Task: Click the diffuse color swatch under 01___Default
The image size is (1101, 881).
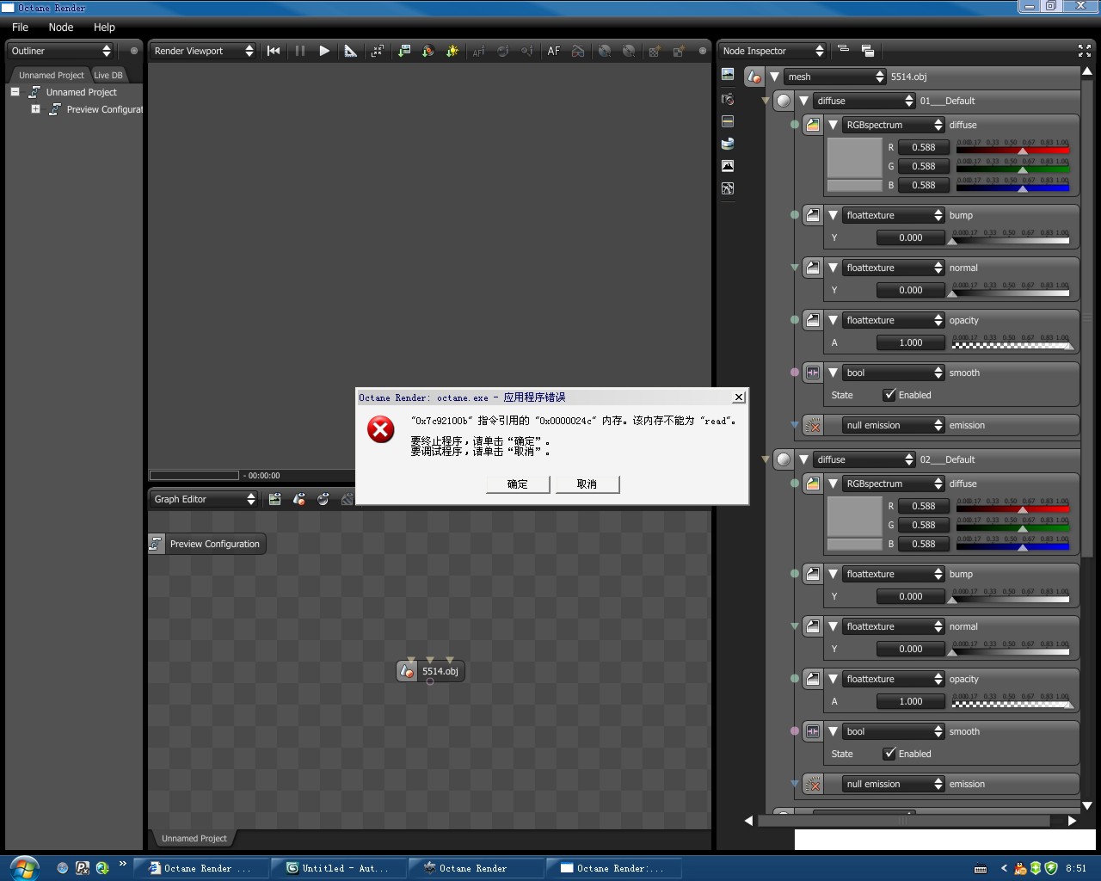Action: pyautogui.click(x=854, y=157)
